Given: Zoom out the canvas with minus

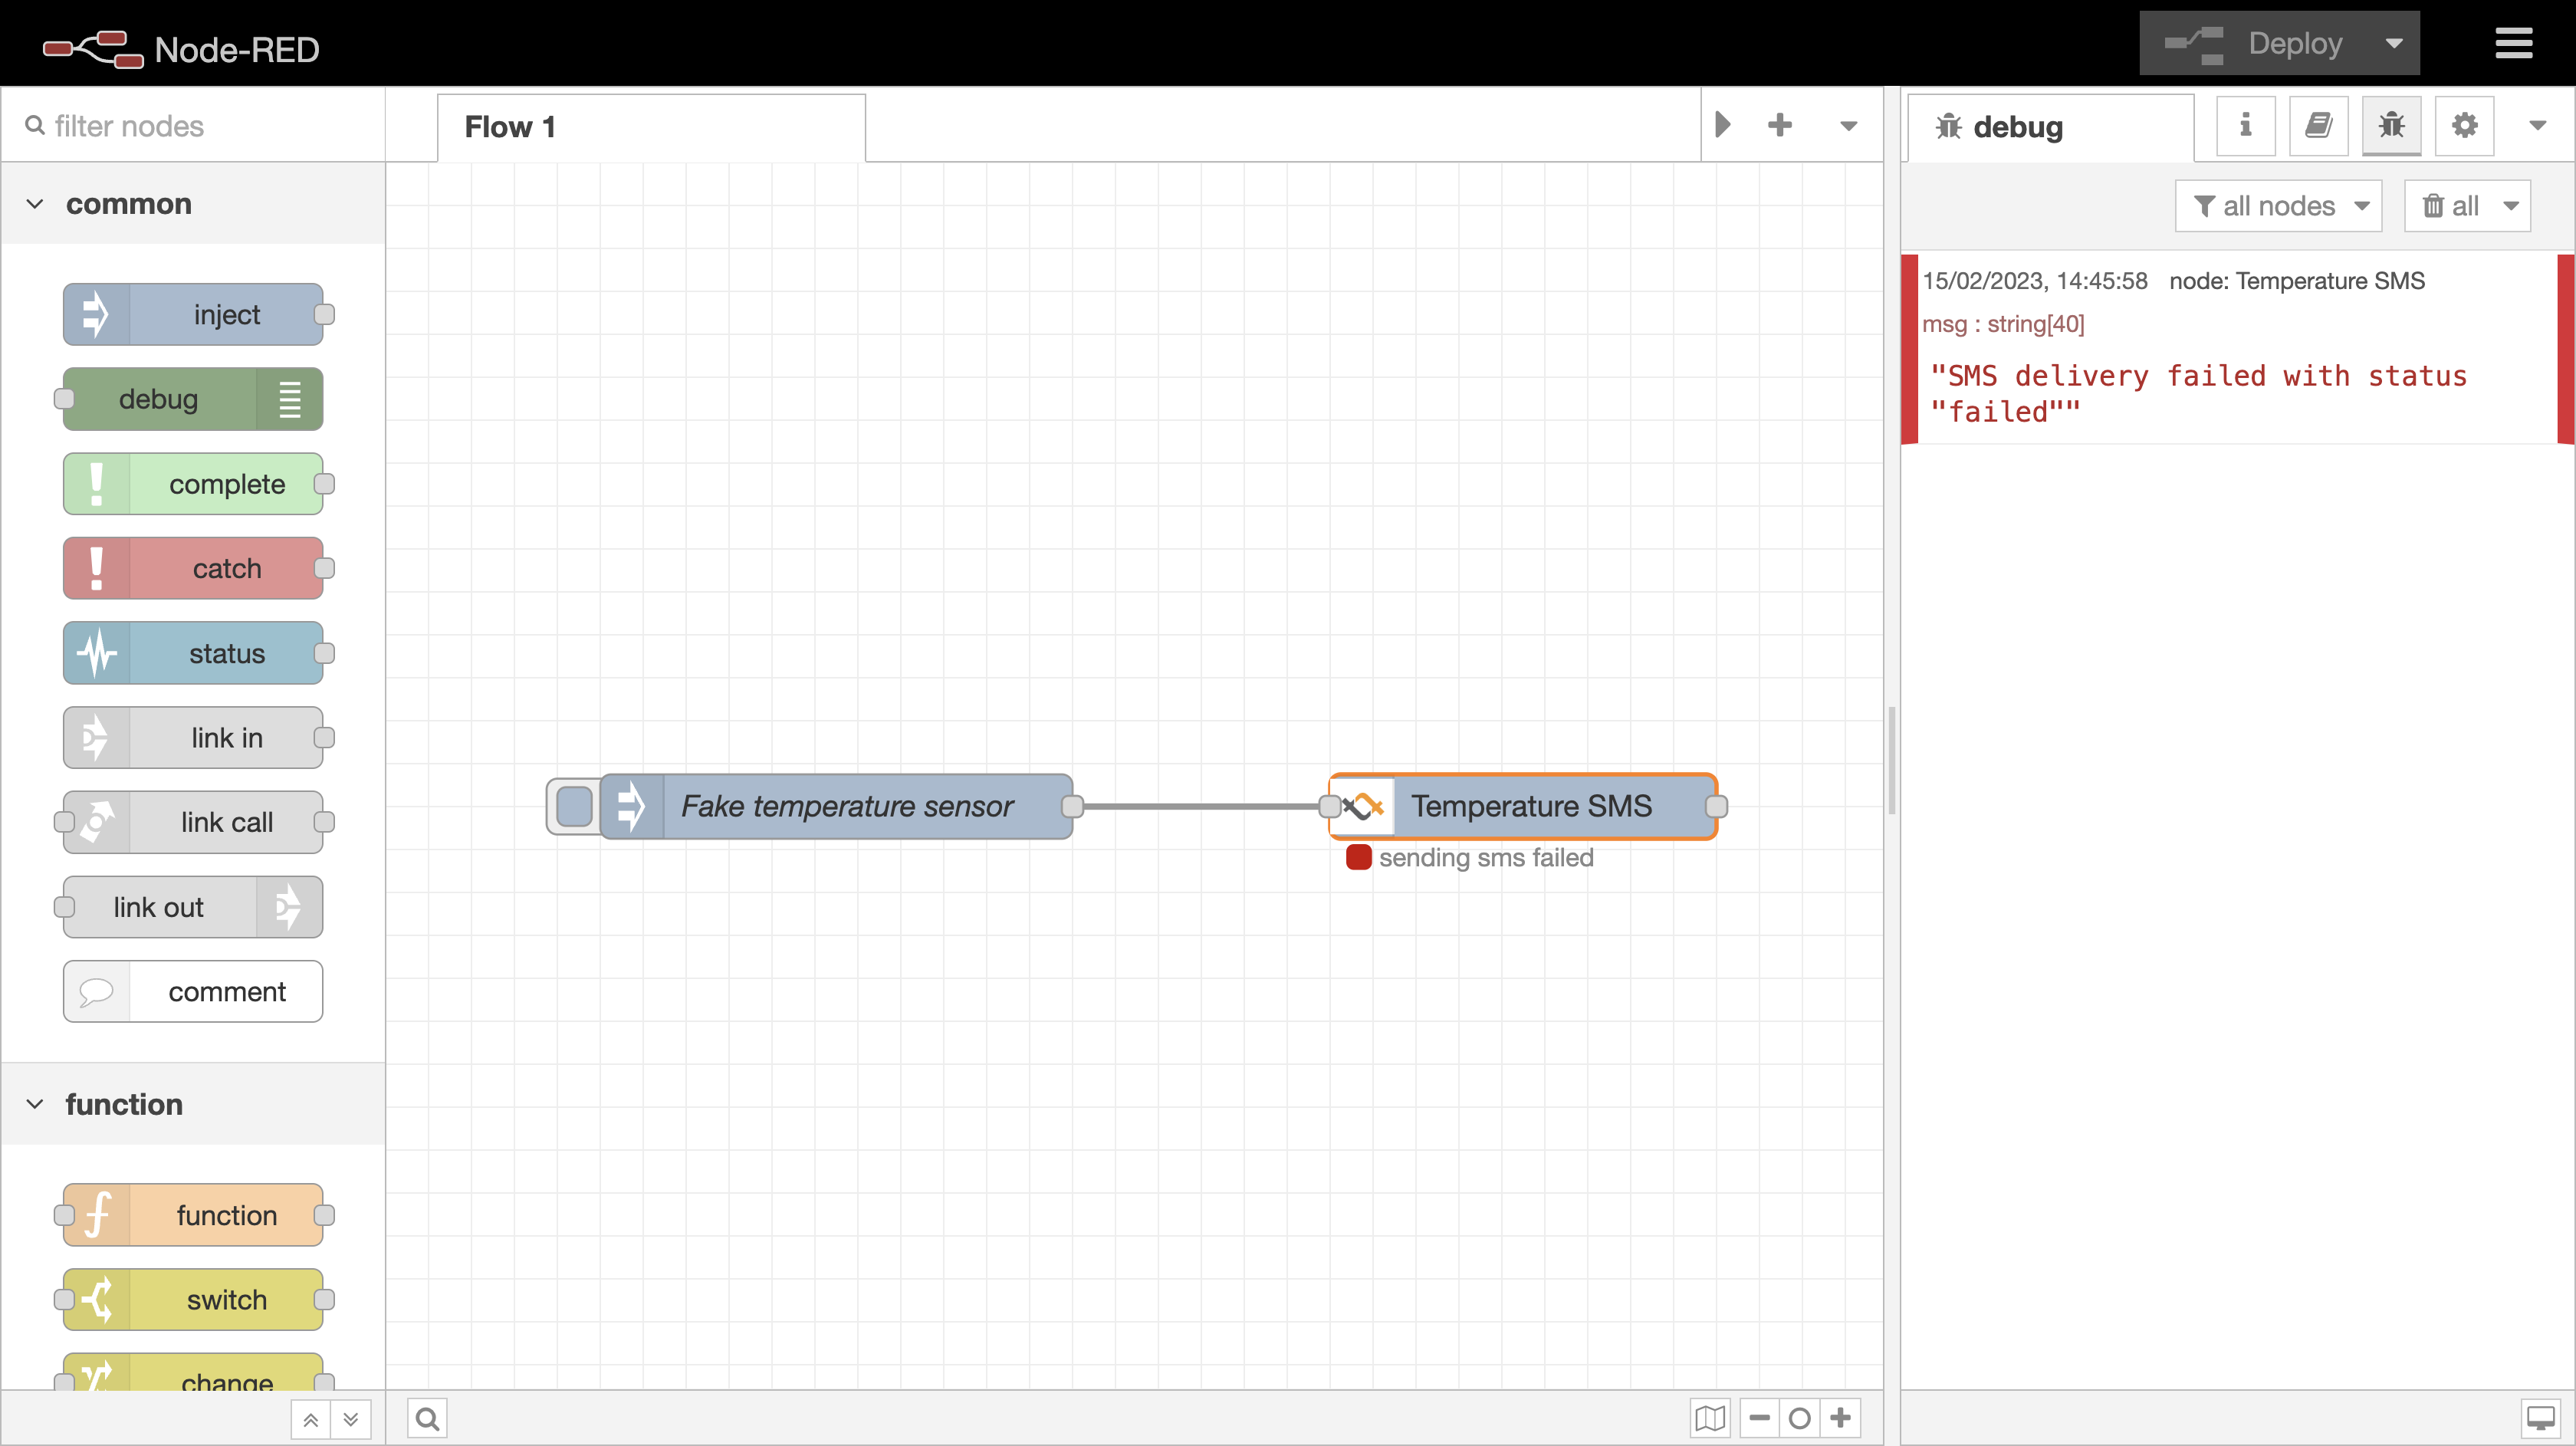Looking at the screenshot, I should pyautogui.click(x=1760, y=1418).
